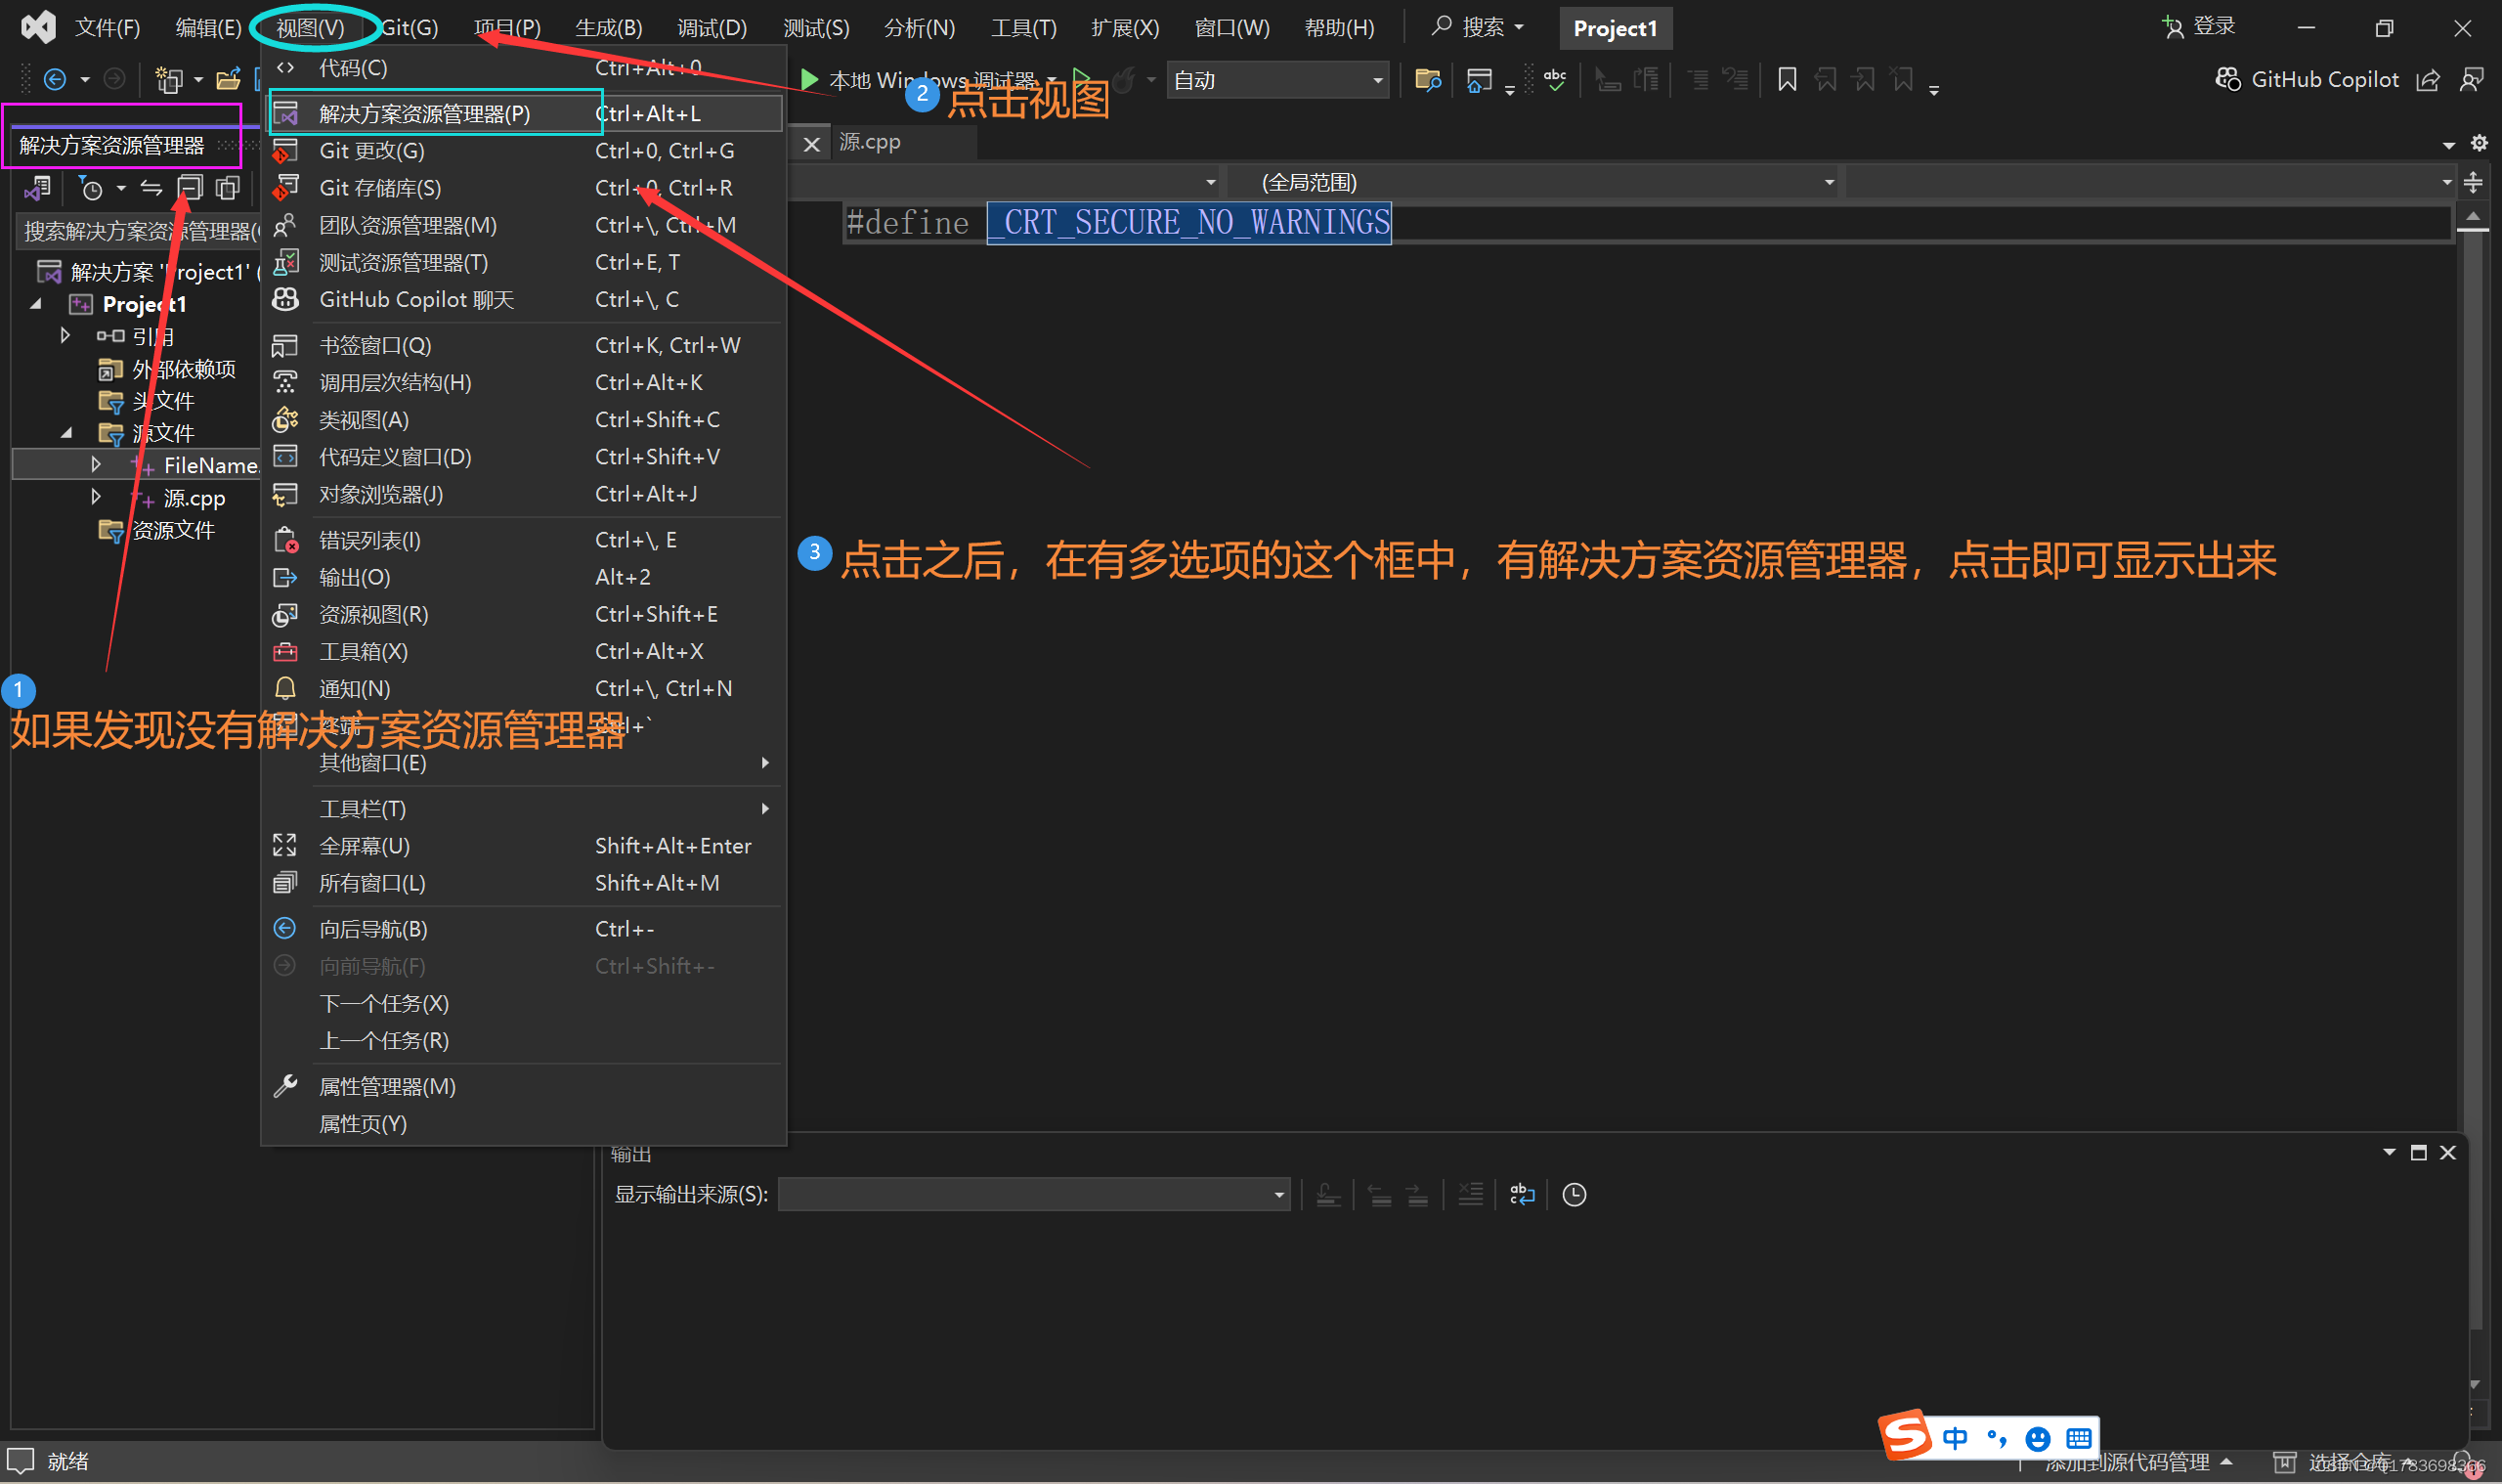Click the Sogou input method S icon
The height and width of the screenshot is (1484, 2502).
pos(1904,1436)
